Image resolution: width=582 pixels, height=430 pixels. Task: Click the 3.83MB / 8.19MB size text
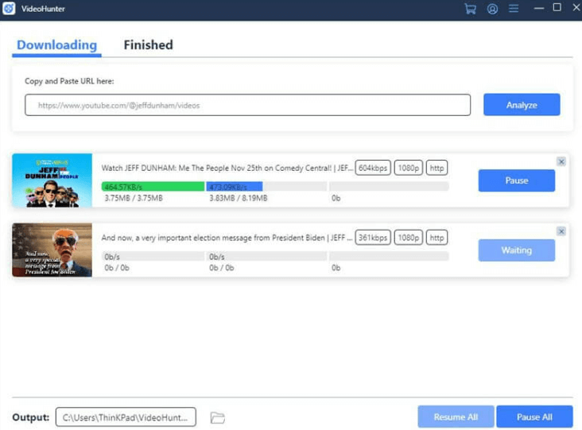pos(239,198)
